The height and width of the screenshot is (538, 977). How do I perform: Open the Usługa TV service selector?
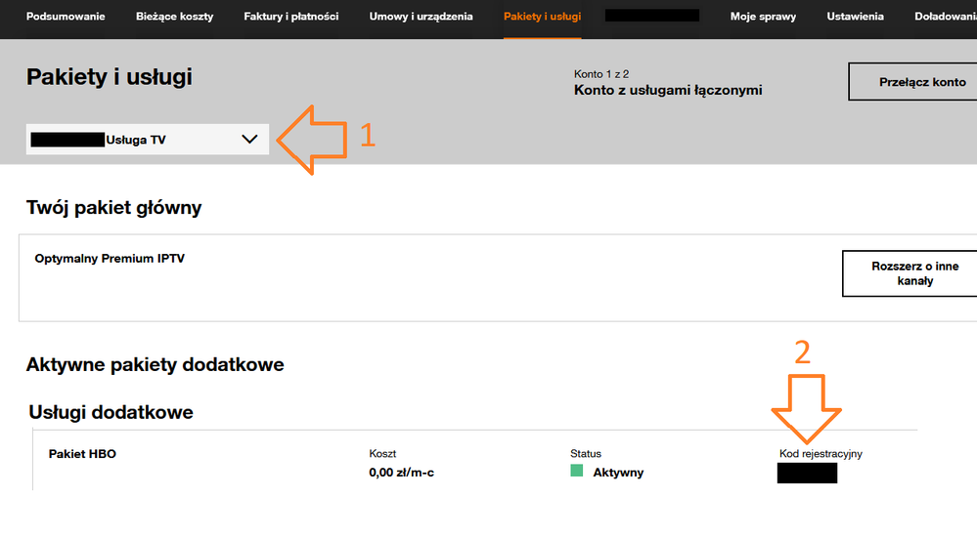coord(147,140)
